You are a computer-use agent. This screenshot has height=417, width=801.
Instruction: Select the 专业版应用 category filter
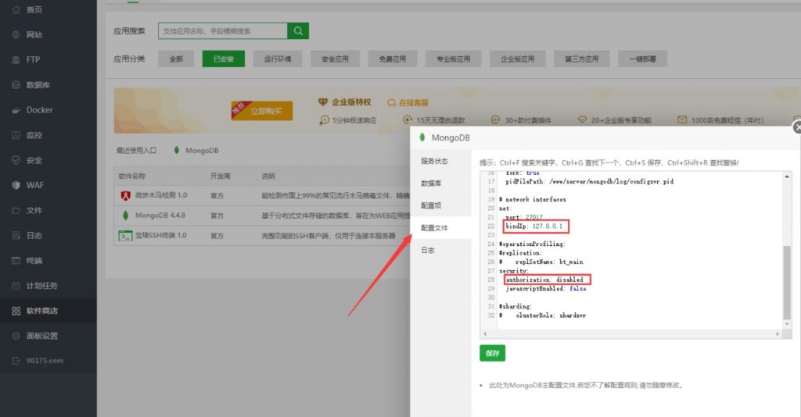453,59
